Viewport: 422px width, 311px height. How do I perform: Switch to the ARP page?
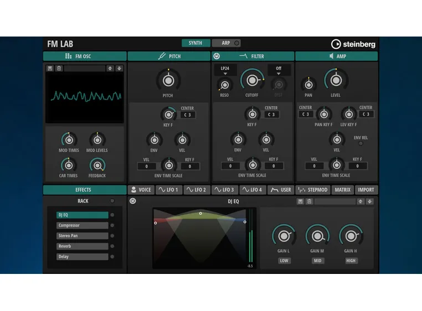click(226, 43)
